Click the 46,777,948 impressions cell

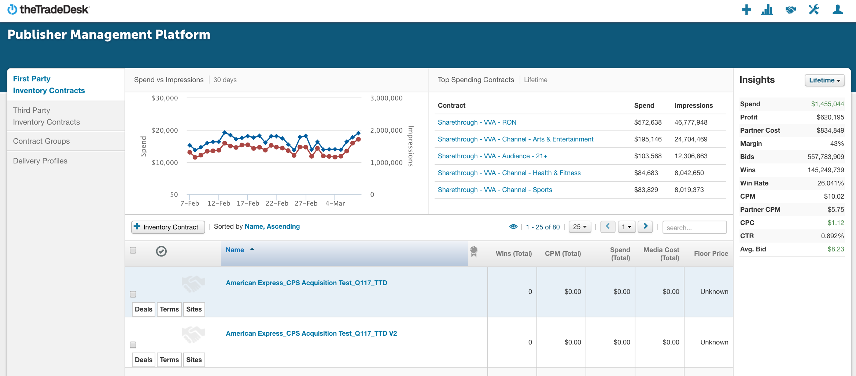[691, 122]
